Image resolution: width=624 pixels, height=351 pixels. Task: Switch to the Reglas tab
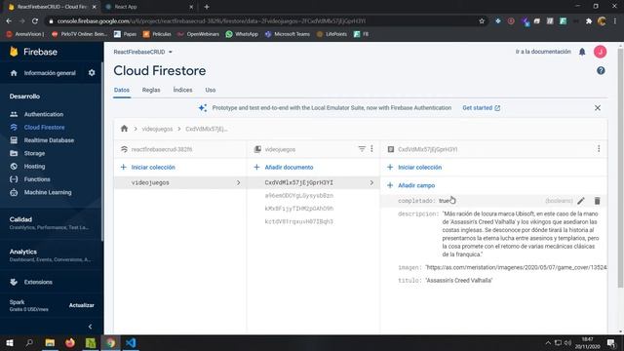[151, 90]
